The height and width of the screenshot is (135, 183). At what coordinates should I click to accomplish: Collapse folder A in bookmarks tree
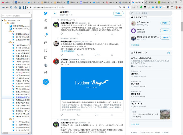8,31
